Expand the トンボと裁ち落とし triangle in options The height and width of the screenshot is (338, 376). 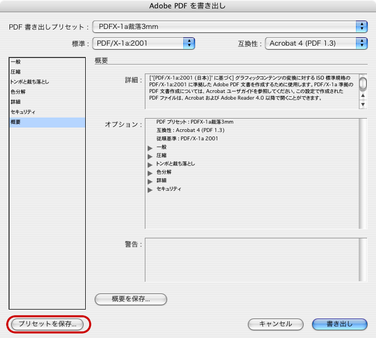point(150,165)
